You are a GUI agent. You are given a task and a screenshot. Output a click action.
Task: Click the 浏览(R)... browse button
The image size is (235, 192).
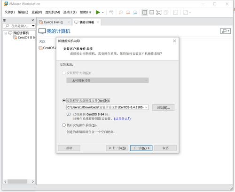tap(163, 108)
